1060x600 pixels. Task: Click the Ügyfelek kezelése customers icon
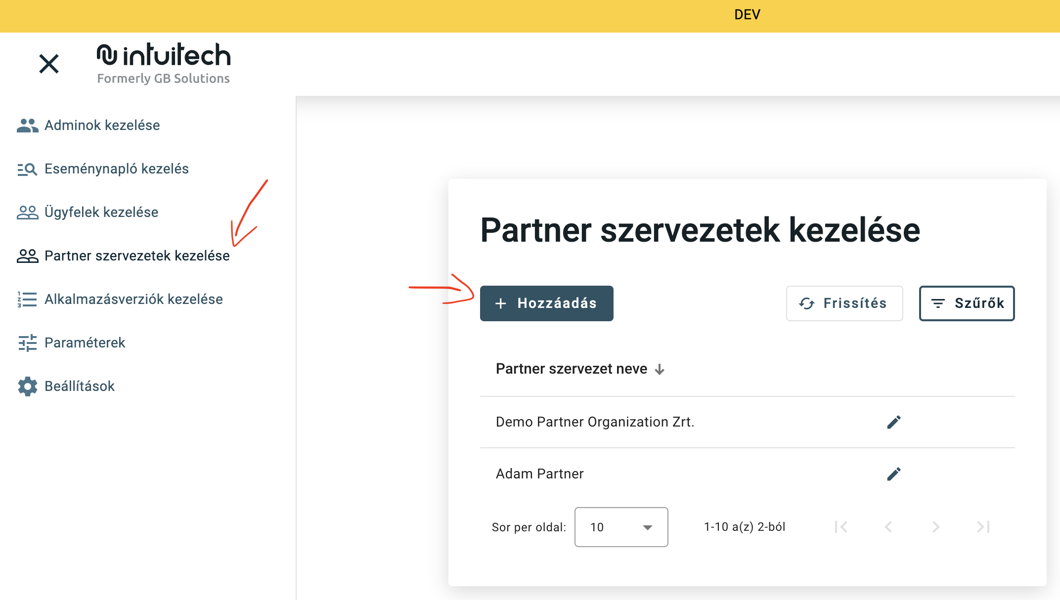pos(27,213)
